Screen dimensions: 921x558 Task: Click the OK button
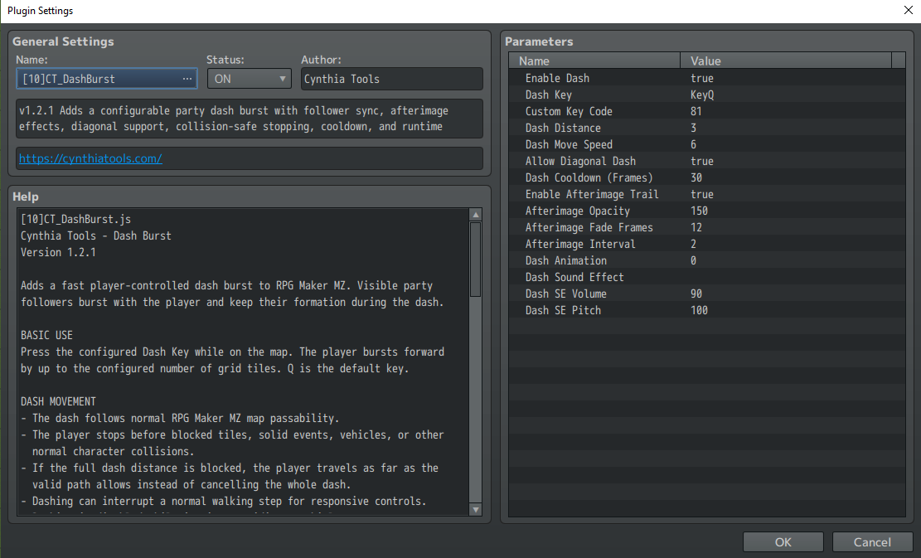coord(783,542)
